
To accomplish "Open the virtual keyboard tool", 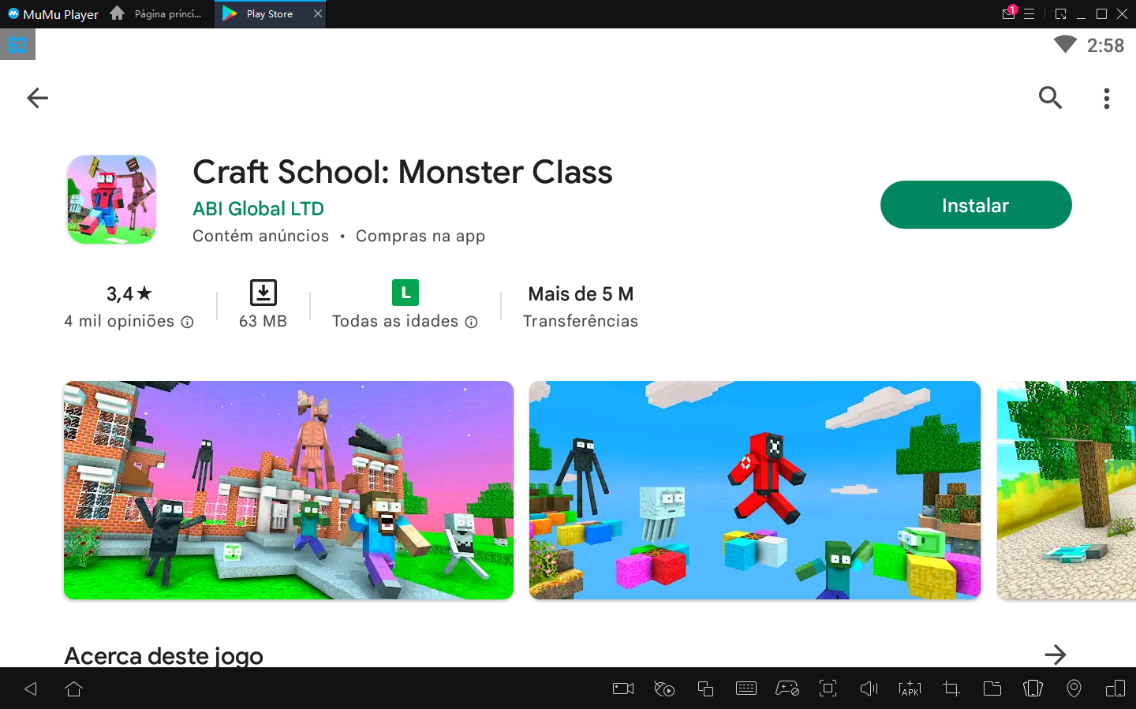I will coord(746,688).
